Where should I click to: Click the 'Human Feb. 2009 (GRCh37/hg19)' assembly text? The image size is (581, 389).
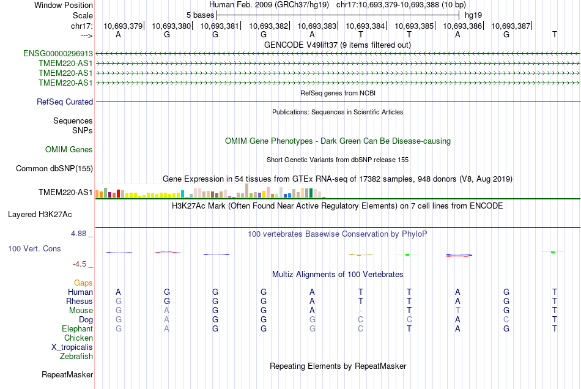click(269, 5)
